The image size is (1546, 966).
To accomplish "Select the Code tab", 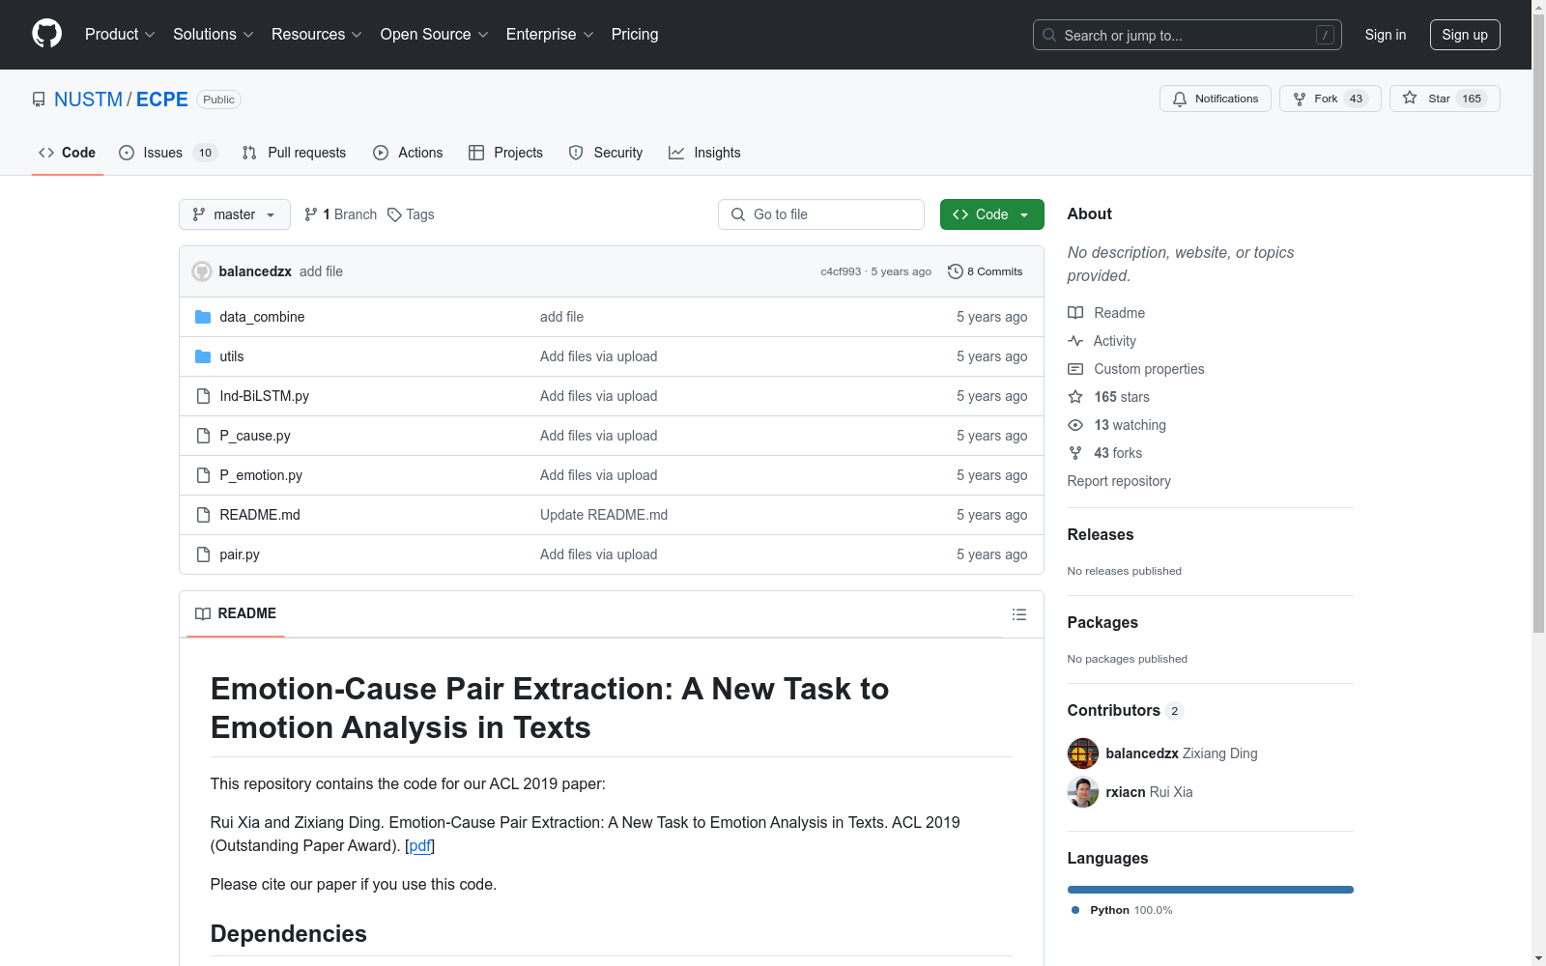I will 67,153.
